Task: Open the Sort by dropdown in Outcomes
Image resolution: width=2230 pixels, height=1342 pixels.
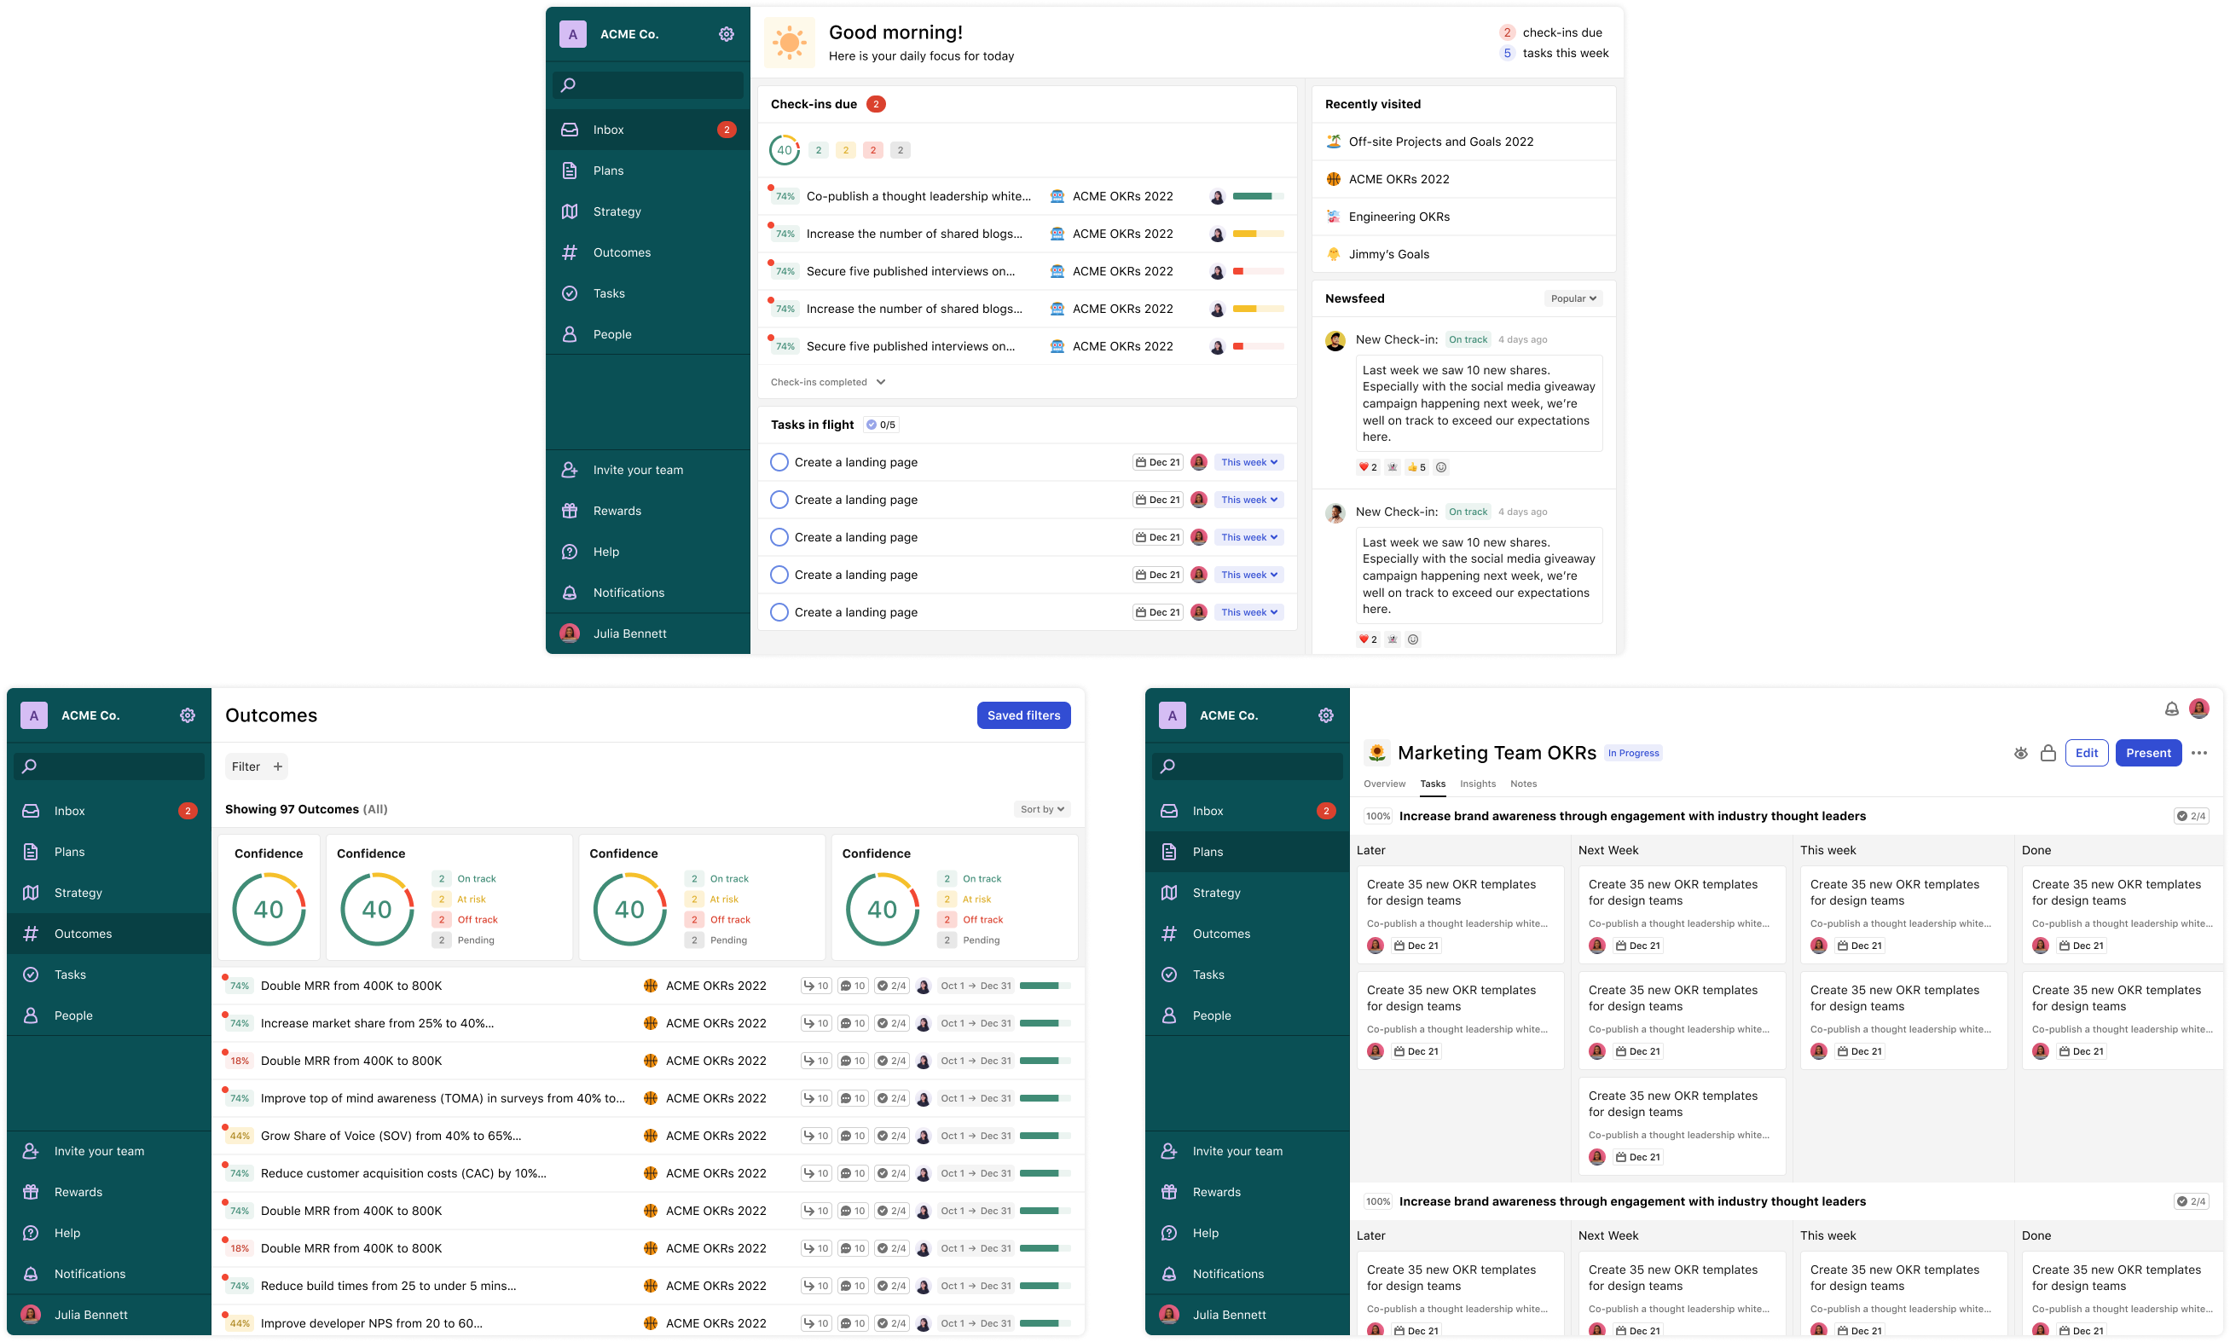Action: [x=1042, y=809]
